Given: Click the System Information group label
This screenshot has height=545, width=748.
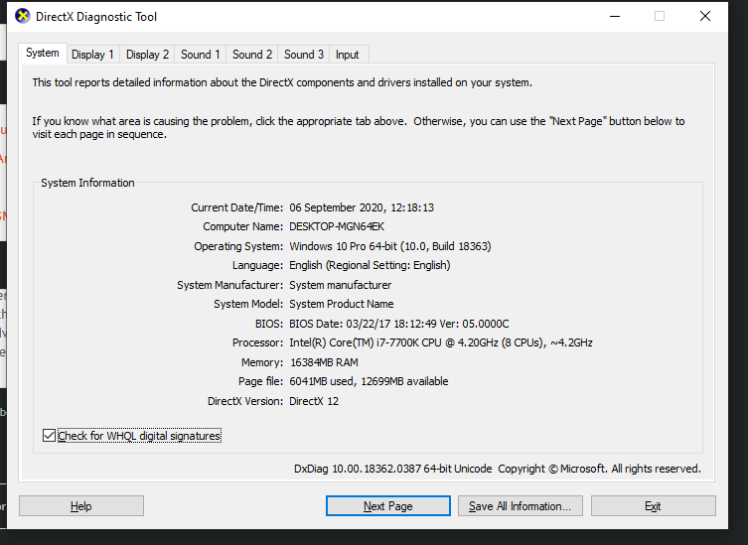Looking at the screenshot, I should [x=87, y=183].
